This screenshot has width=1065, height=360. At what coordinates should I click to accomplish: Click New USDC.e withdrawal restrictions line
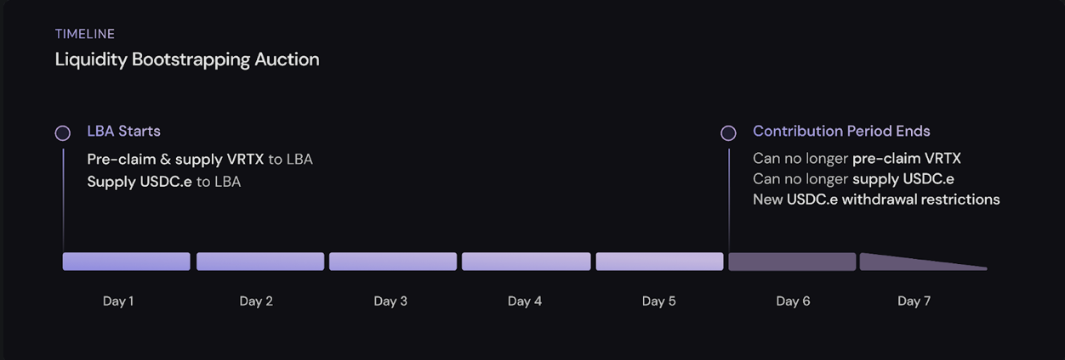click(876, 199)
